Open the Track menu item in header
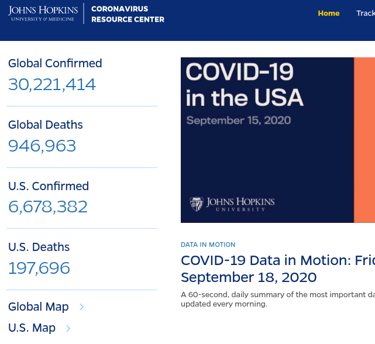This screenshot has height=344, width=375. click(366, 13)
